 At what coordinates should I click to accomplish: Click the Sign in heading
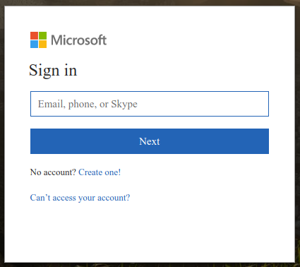(53, 71)
